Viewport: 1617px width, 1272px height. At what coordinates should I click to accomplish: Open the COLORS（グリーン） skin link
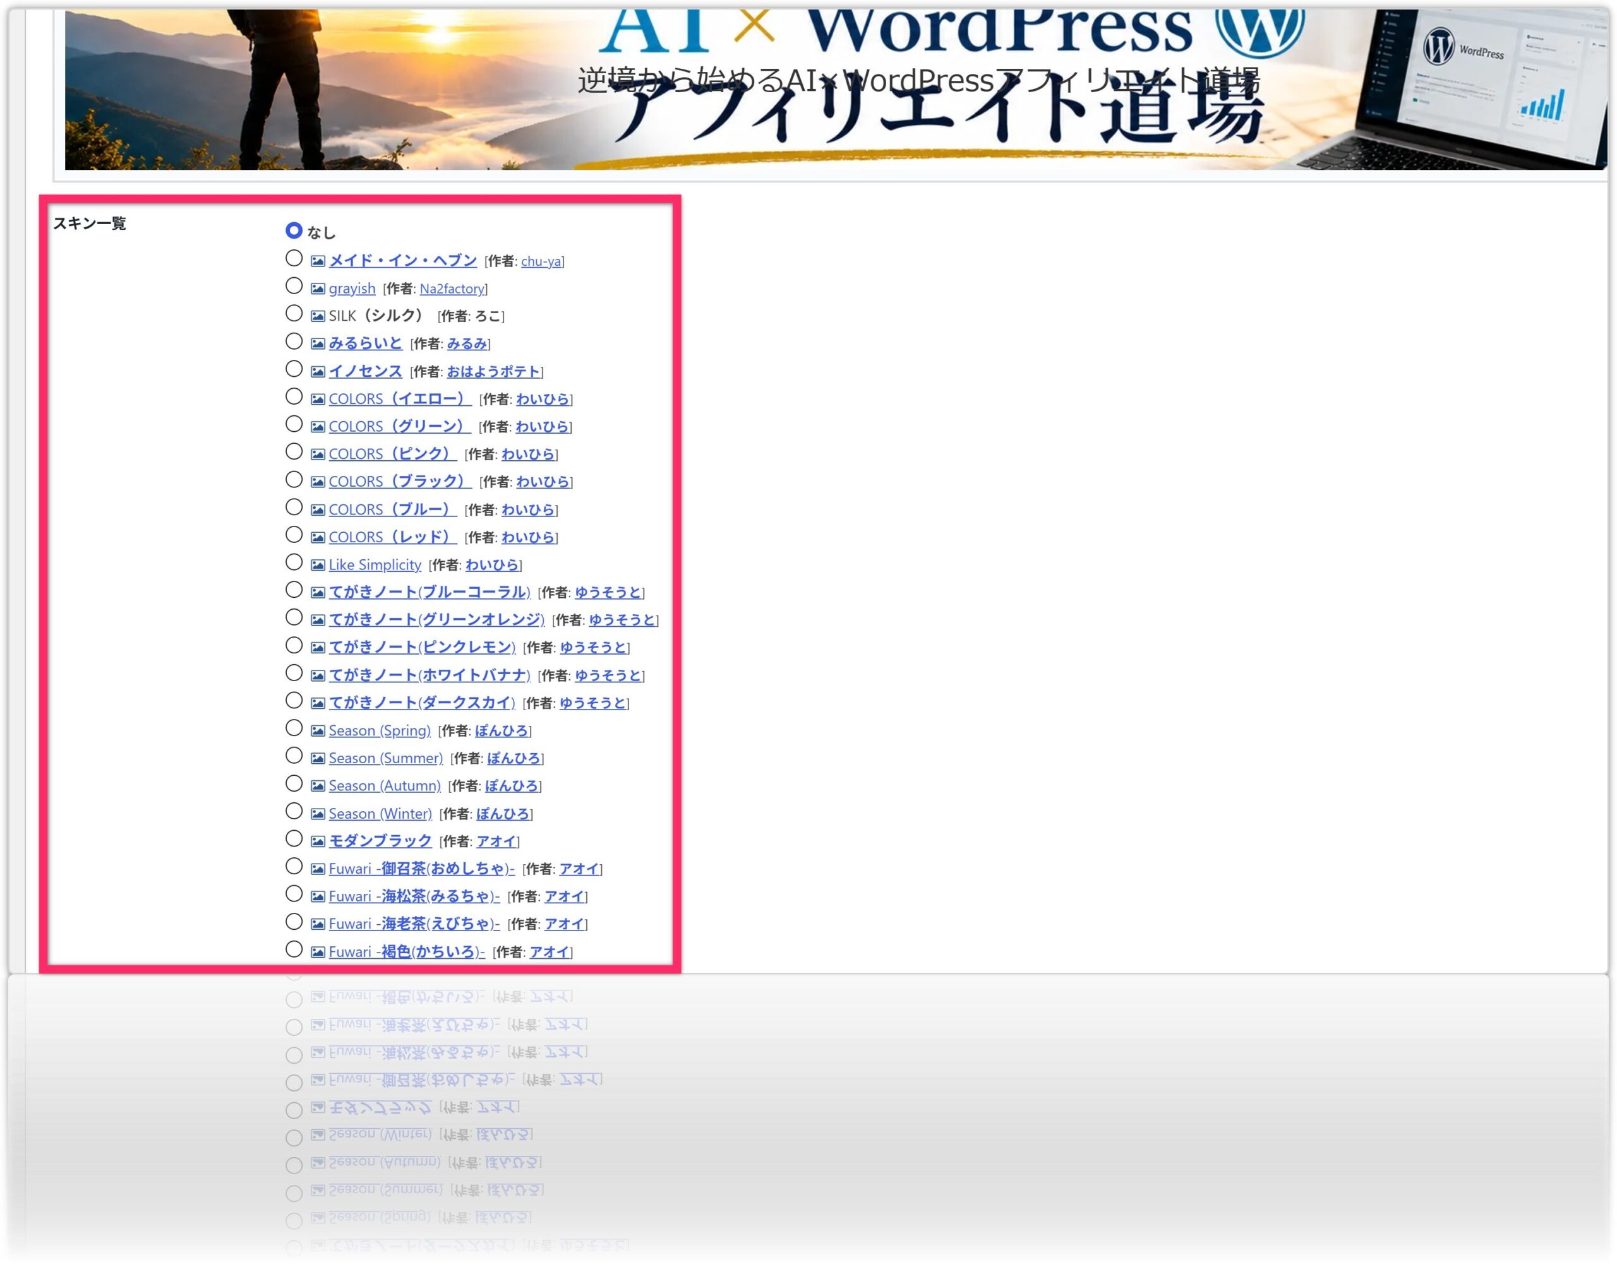399,427
